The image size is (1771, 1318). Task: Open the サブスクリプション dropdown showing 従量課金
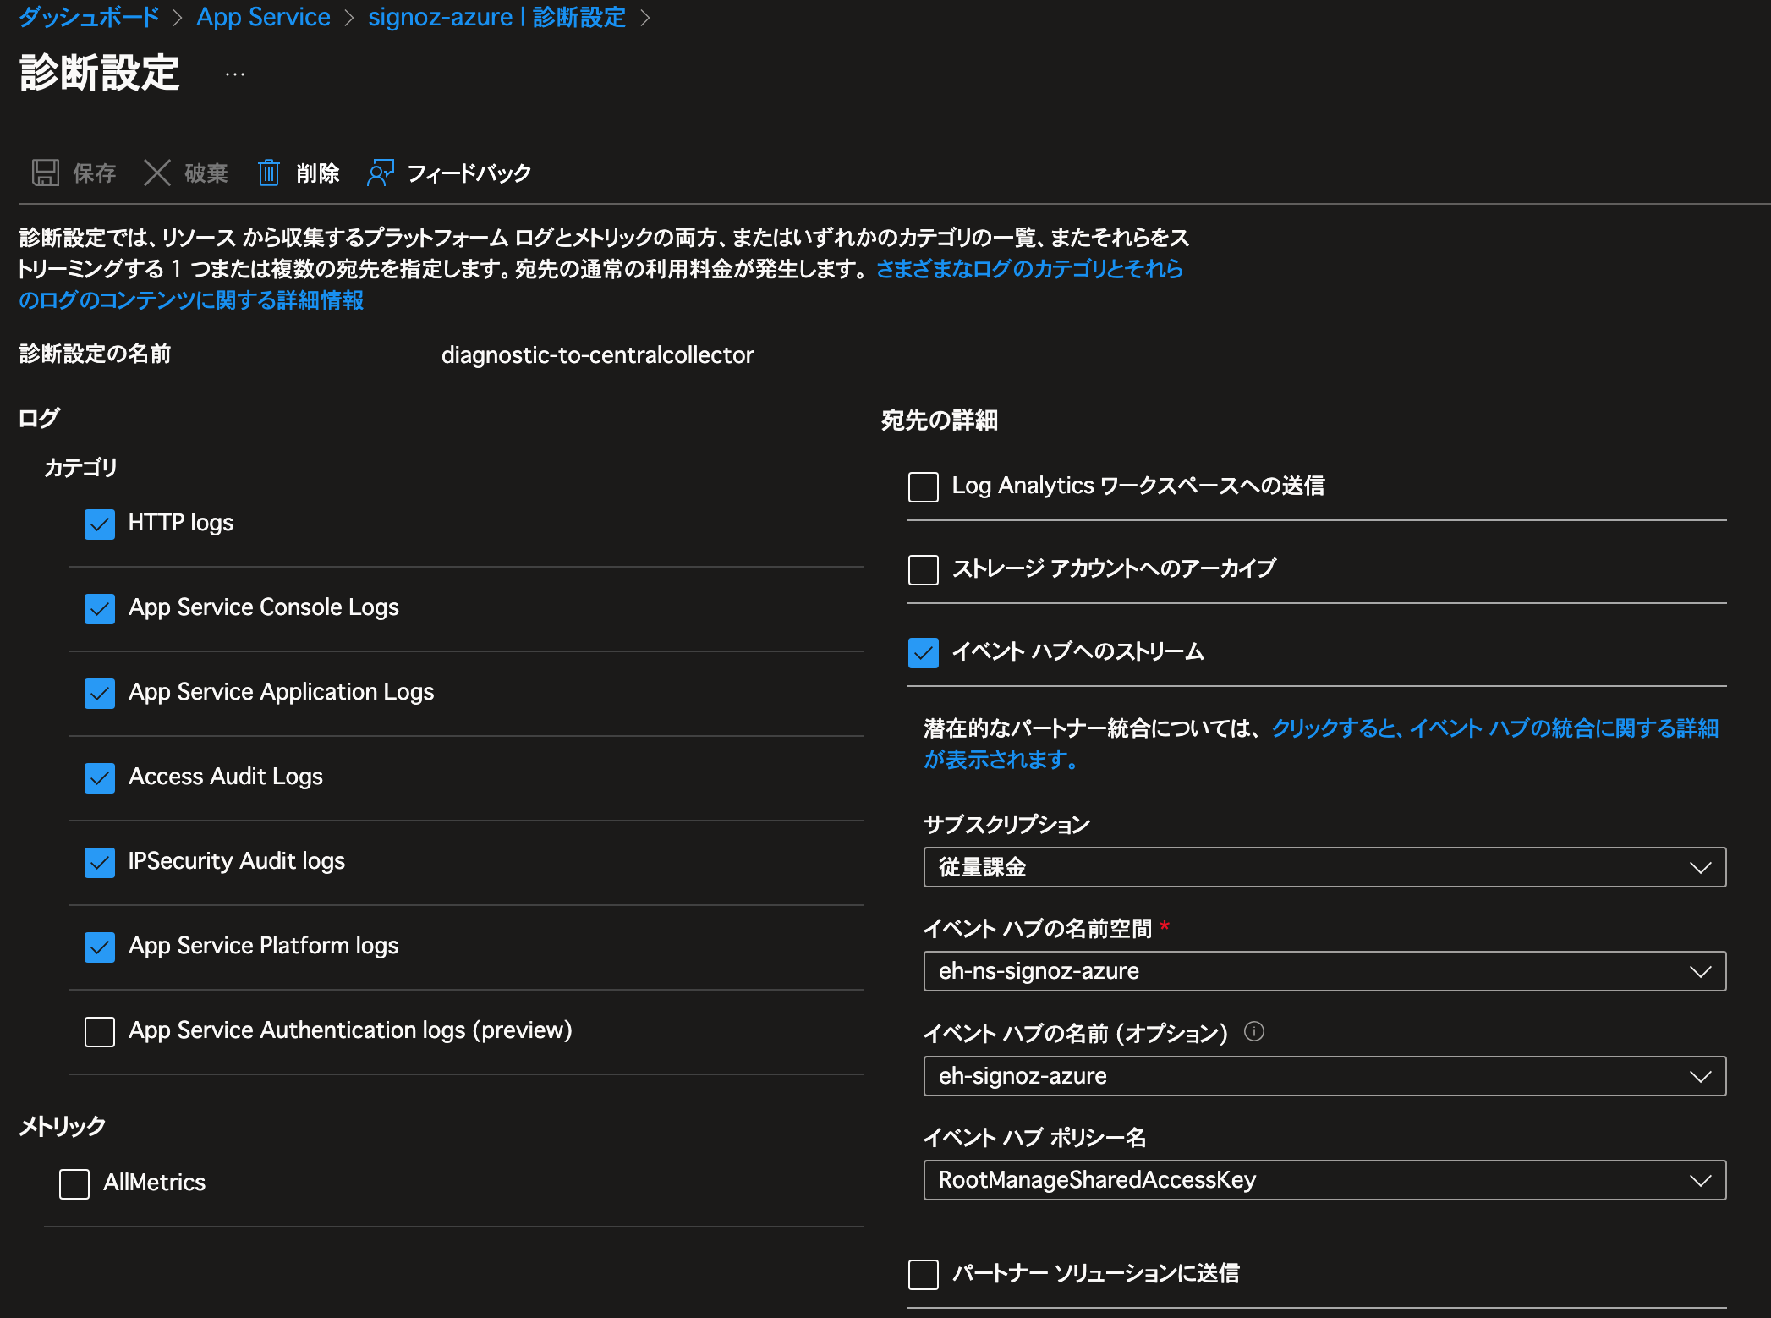pyautogui.click(x=1324, y=867)
